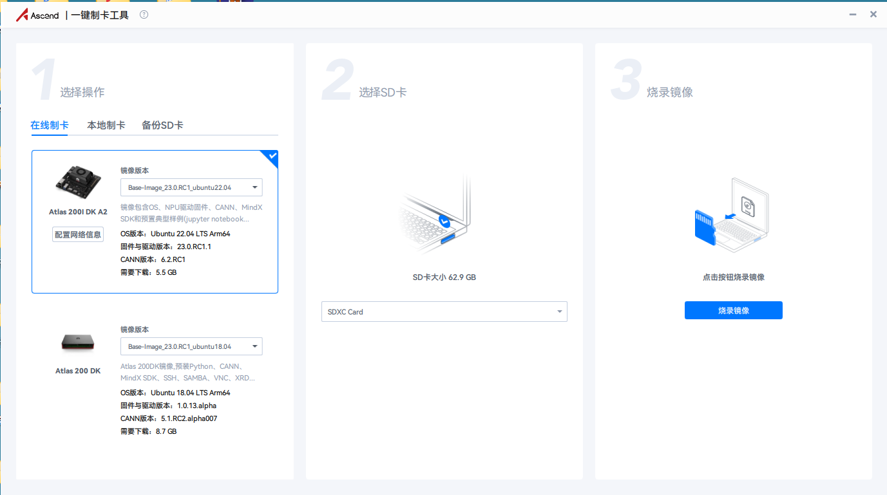Click '固件与驱动版本：23.0.RC1.1' text
887x495 pixels.
point(166,247)
